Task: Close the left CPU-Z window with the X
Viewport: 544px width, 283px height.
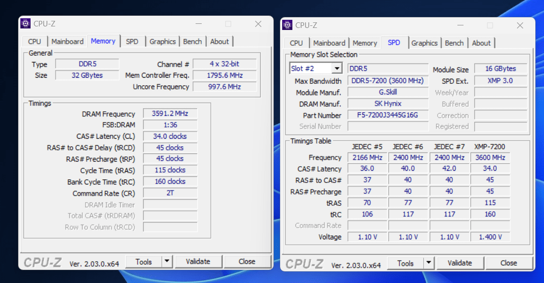Action: pos(258,24)
